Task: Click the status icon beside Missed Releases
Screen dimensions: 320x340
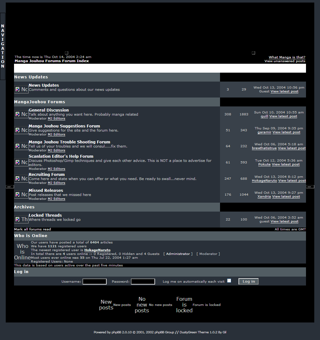Action: click(21, 194)
